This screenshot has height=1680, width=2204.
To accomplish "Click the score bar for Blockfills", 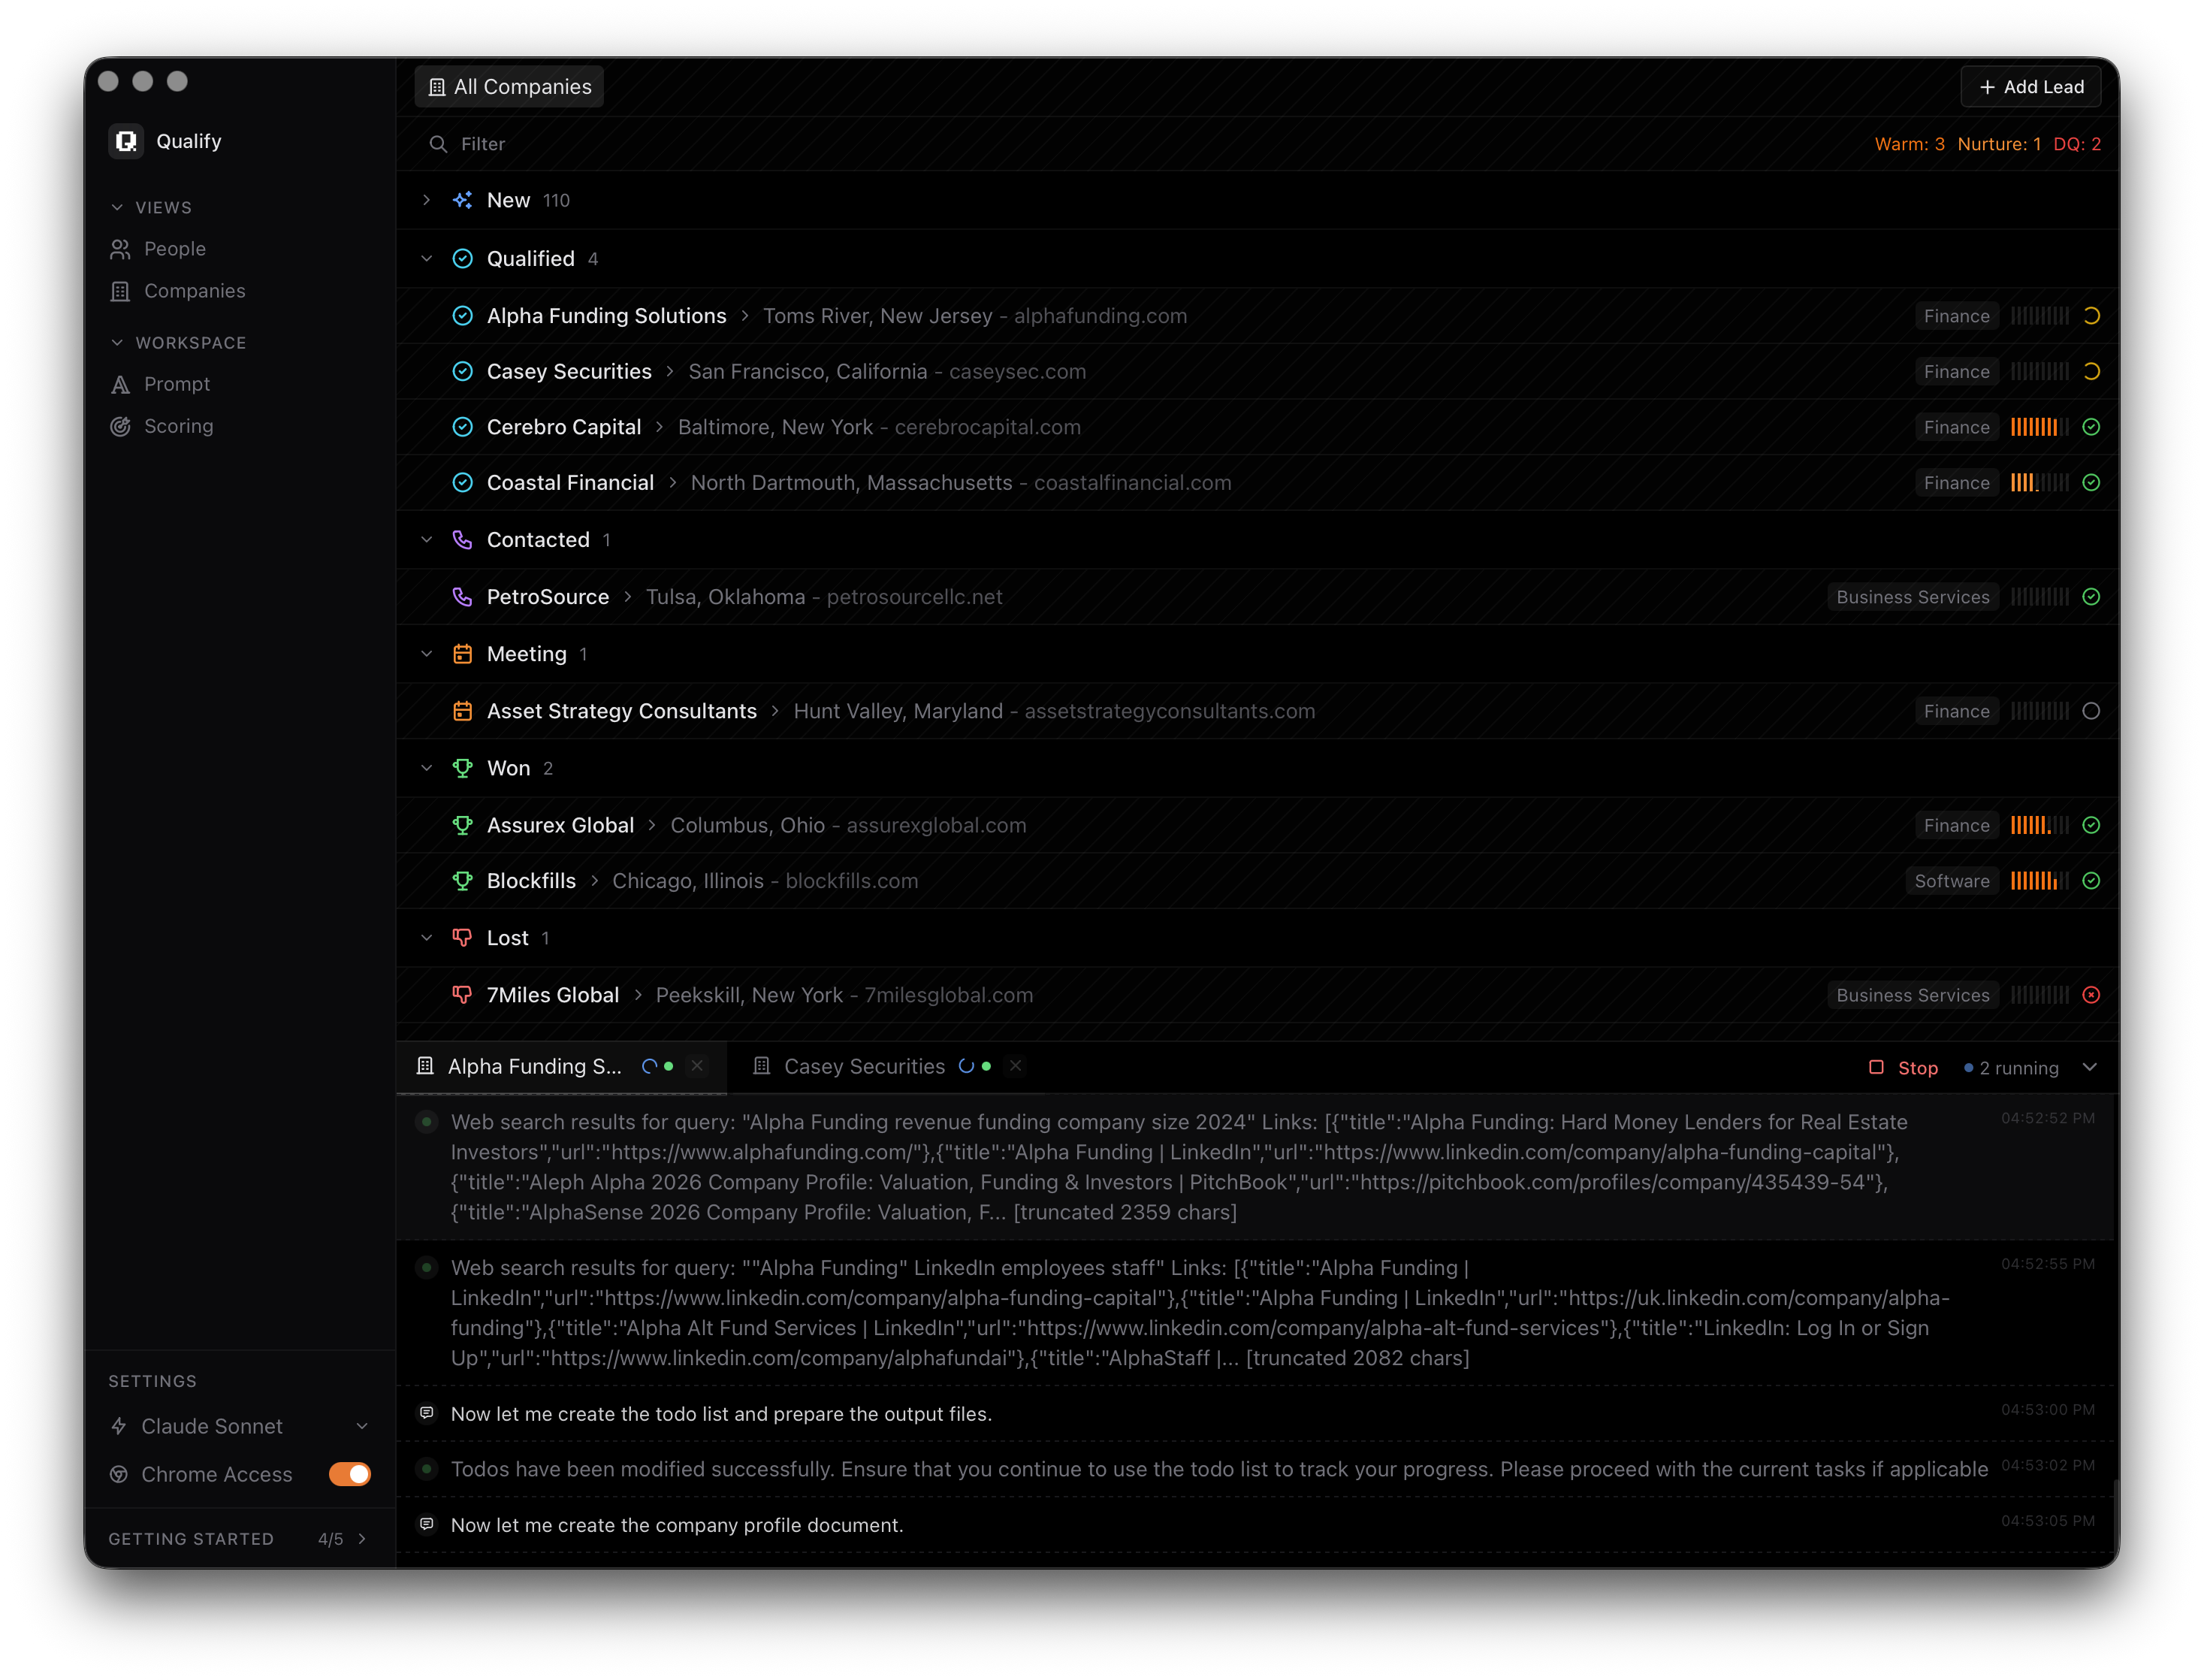I will coord(2039,881).
